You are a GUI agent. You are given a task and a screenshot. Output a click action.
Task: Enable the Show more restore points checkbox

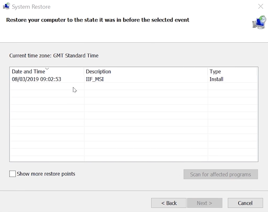tap(13, 174)
